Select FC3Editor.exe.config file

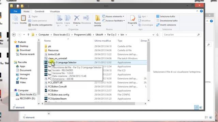point(95,95)
